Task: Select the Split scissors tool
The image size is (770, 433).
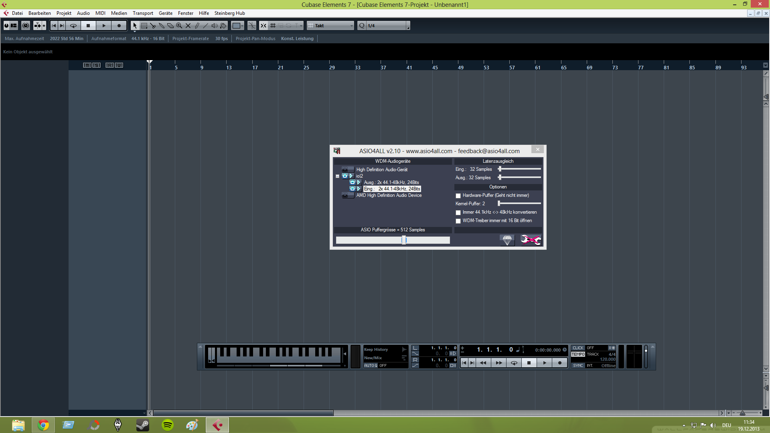Action: tap(153, 26)
